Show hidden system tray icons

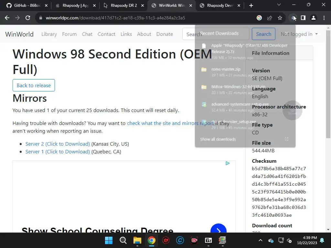[261, 240]
